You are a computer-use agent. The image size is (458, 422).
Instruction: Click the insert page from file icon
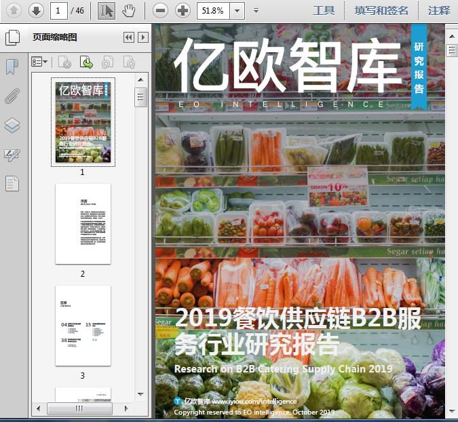pyautogui.click(x=86, y=62)
